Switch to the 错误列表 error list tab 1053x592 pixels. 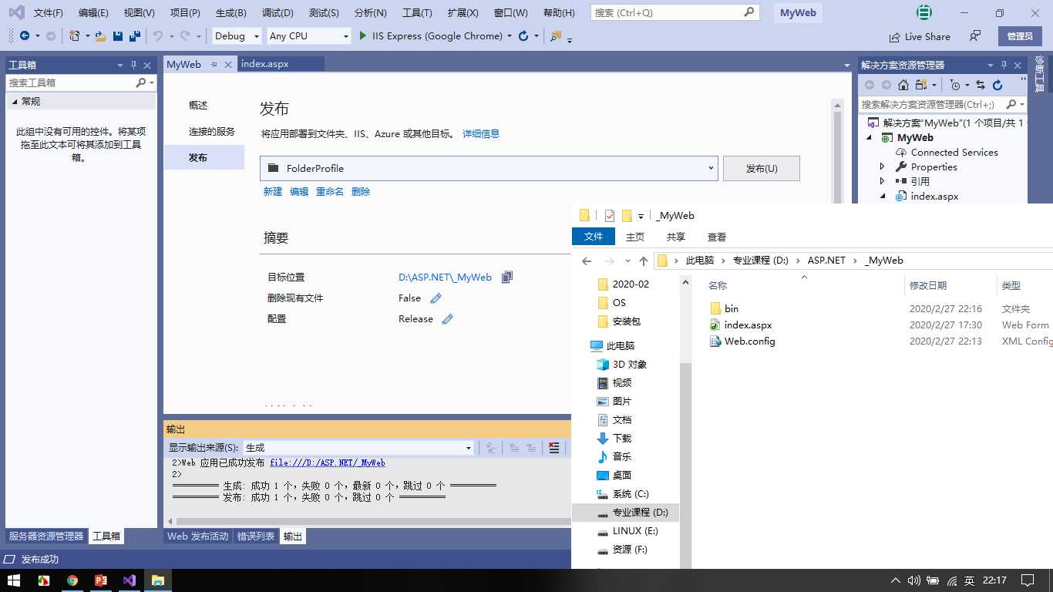(256, 536)
